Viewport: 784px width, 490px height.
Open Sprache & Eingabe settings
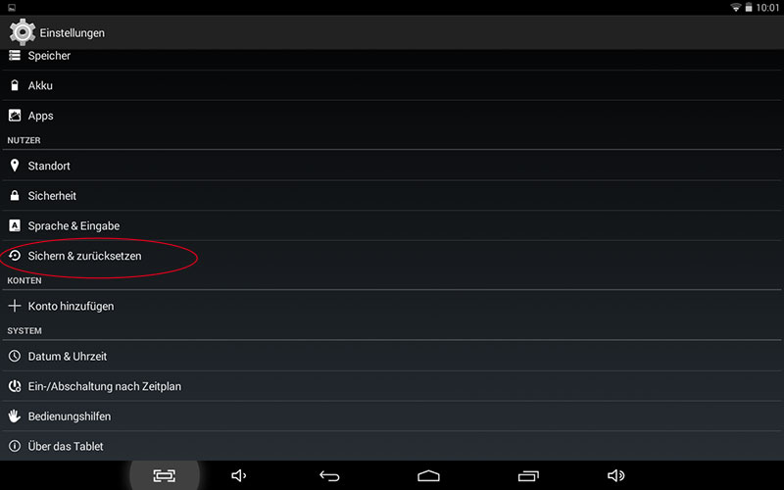(x=392, y=225)
